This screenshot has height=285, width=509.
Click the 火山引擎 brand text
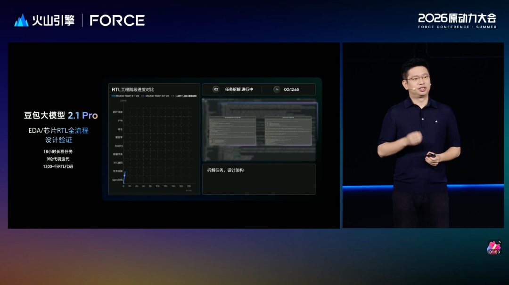(53, 20)
